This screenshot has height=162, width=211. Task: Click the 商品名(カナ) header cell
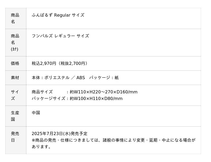(x=15, y=42)
